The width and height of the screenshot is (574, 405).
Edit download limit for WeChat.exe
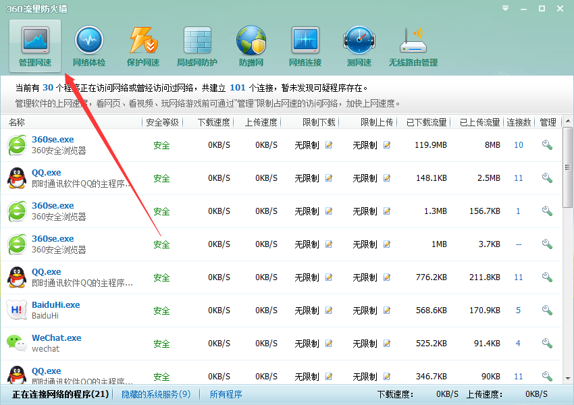pyautogui.click(x=329, y=343)
